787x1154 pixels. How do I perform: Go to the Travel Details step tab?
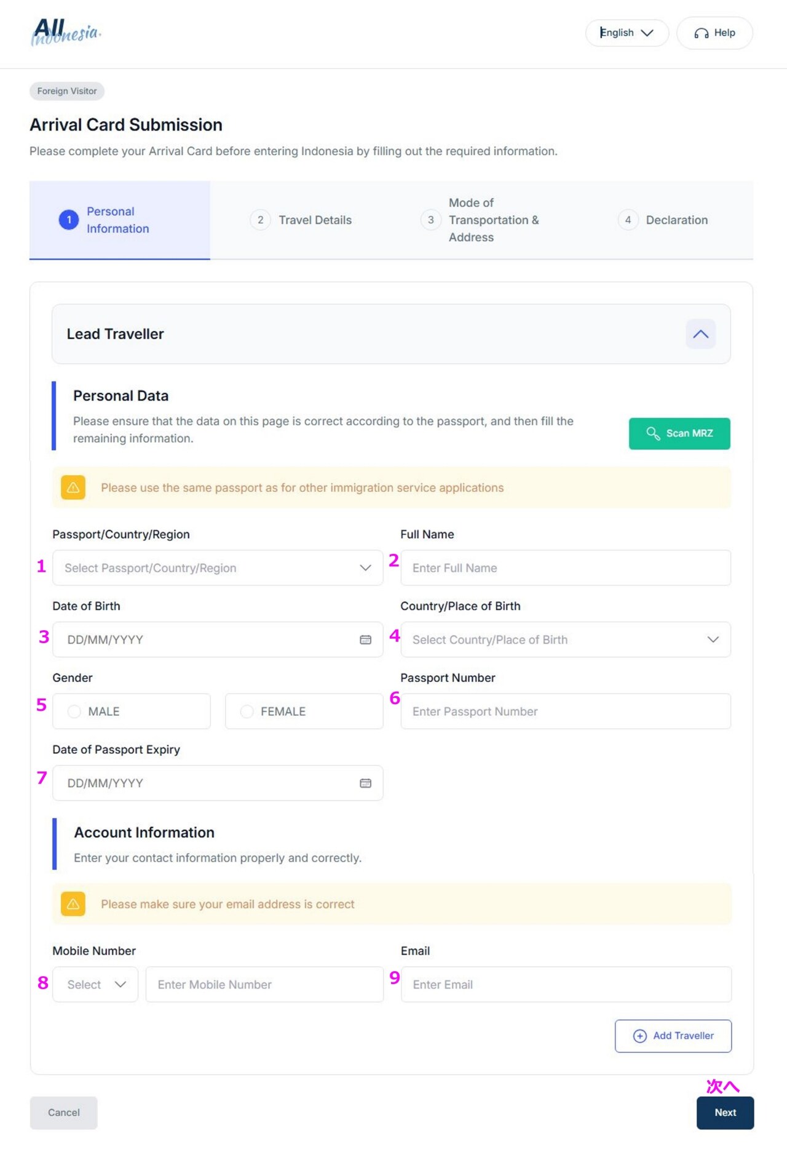pos(301,220)
